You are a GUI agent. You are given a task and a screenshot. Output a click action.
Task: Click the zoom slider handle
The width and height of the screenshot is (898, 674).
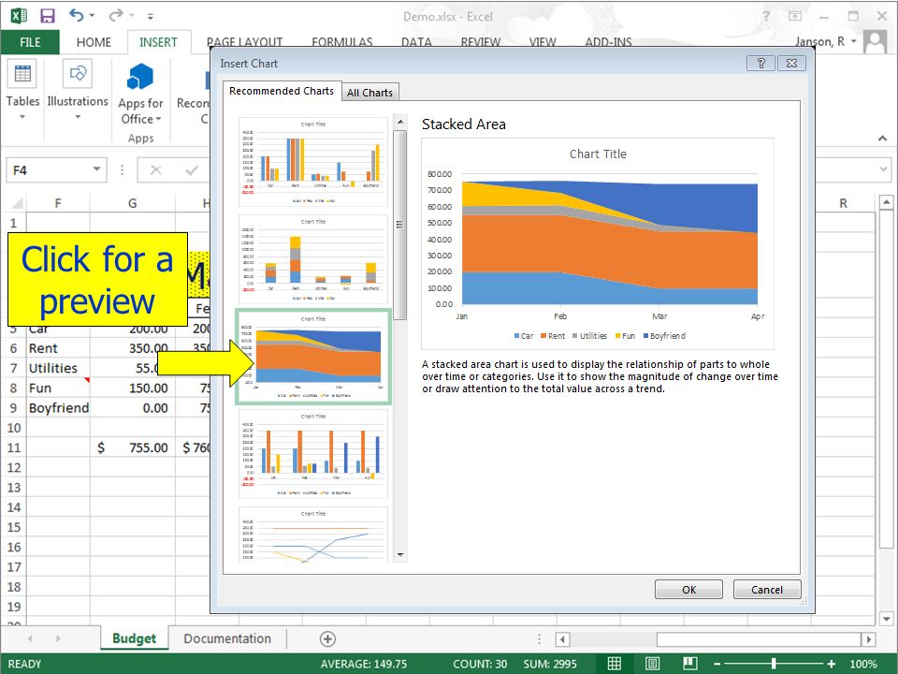[774, 664]
